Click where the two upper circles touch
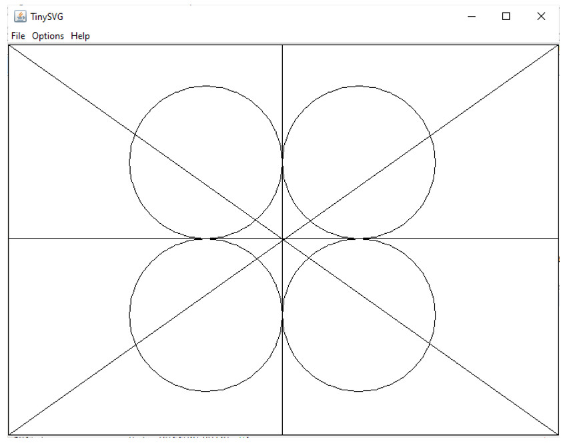The image size is (565, 445). pos(283,162)
